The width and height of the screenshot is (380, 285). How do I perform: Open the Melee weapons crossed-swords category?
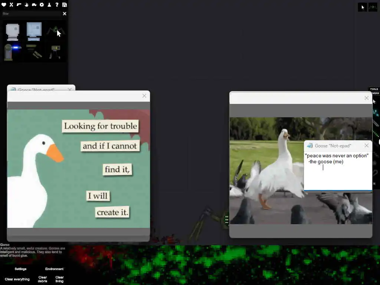pyautogui.click(x=12, y=4)
